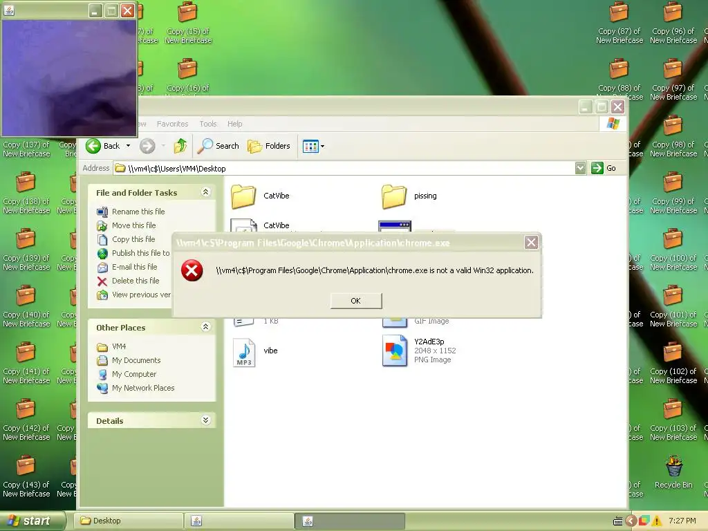Click E-mail this file link

[135, 267]
